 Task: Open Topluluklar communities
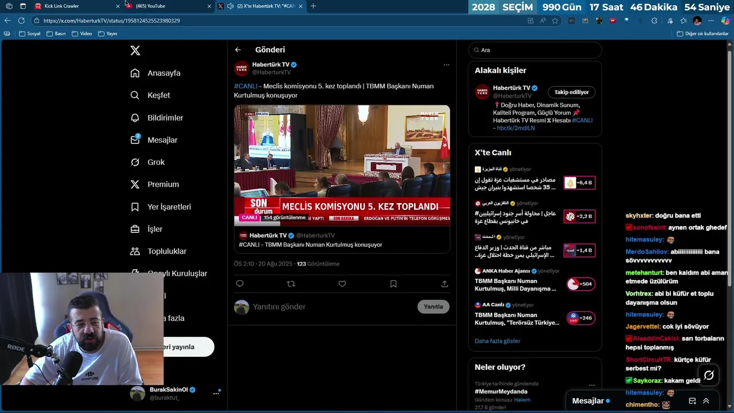click(x=158, y=251)
